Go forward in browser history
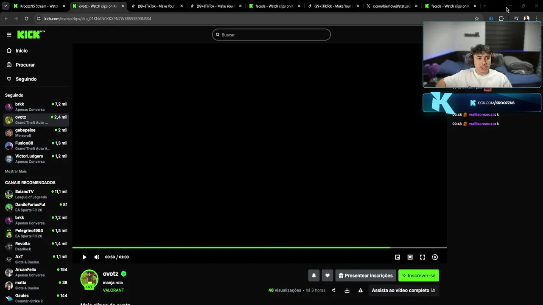The height and width of the screenshot is (305, 543). tap(16, 19)
